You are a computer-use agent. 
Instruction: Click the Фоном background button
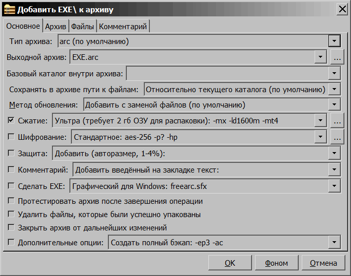pos(276,263)
